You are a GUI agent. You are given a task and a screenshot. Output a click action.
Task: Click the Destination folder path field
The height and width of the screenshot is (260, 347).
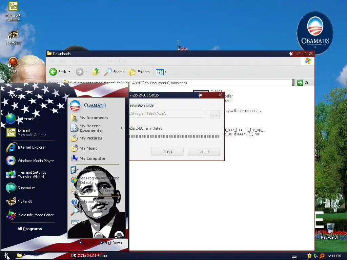(166, 114)
